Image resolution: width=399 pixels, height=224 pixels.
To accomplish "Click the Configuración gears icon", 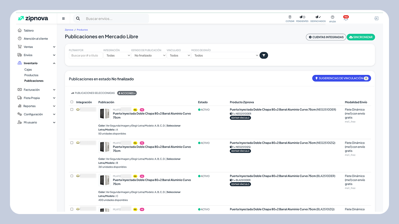I will click(x=20, y=114).
